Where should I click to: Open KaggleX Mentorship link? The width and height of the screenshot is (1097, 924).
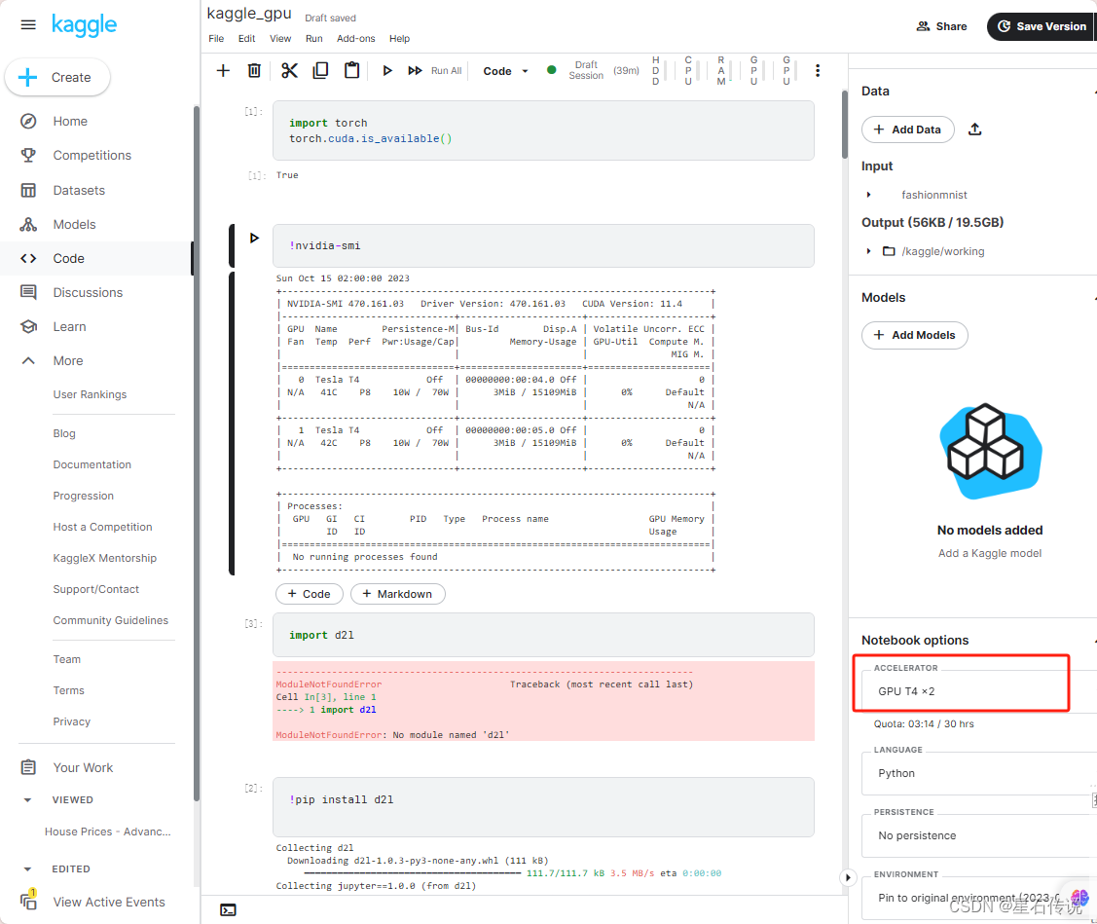tap(104, 559)
